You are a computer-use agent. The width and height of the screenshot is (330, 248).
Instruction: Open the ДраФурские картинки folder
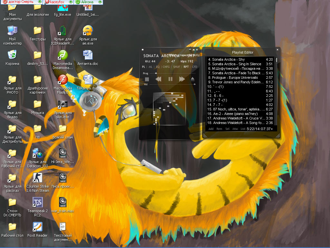37,80
